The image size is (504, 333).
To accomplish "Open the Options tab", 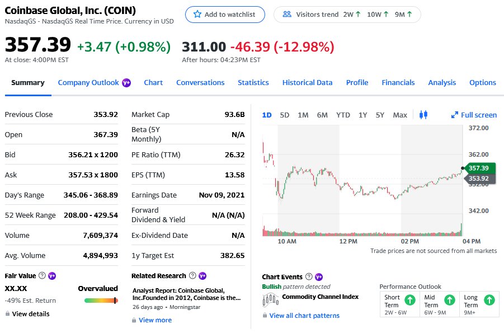I will point(483,83).
